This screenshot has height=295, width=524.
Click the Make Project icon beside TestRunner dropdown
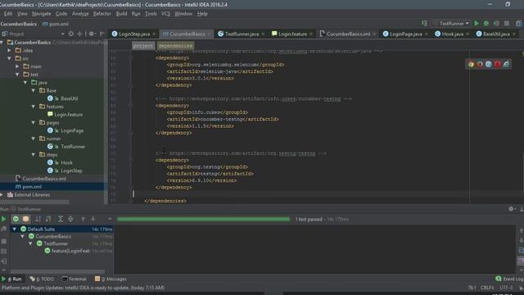(424, 24)
